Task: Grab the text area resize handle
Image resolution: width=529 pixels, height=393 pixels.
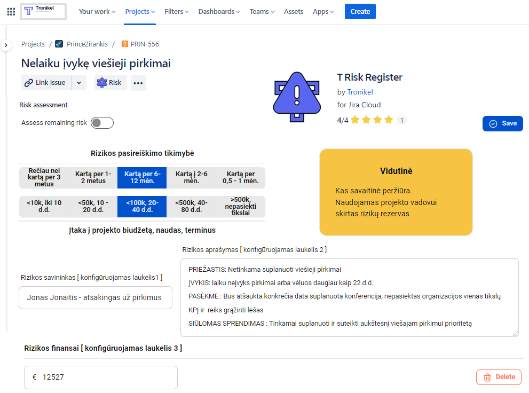Action: pyautogui.click(x=515, y=334)
